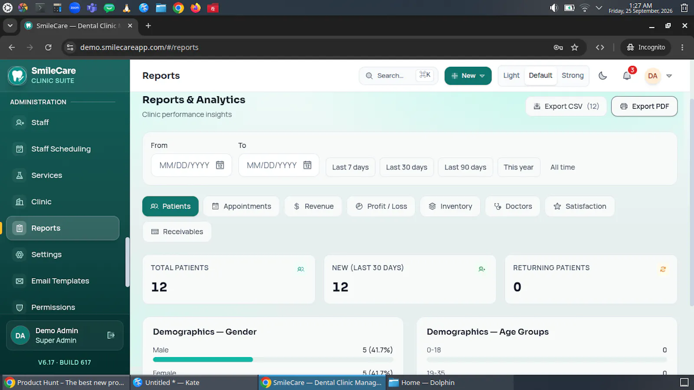The image size is (694, 390).
Task: Click the Export PDF button
Action: 644,106
